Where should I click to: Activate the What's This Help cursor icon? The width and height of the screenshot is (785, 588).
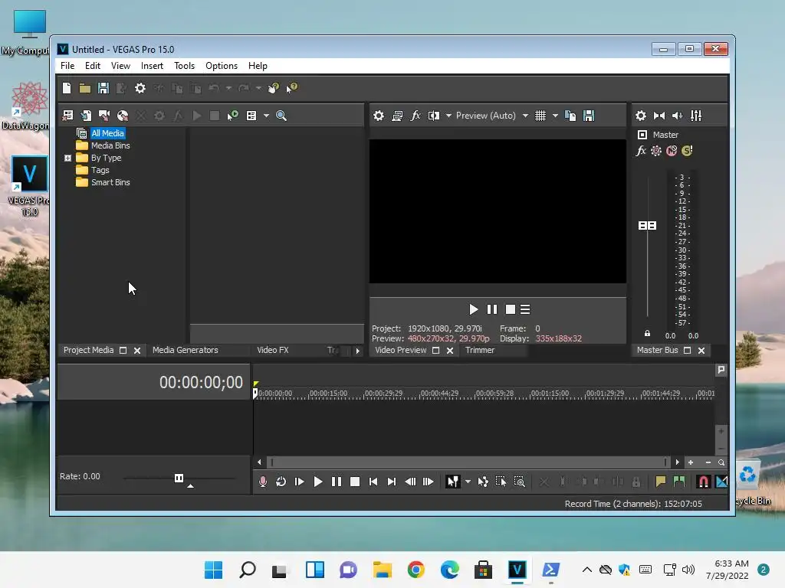[292, 89]
